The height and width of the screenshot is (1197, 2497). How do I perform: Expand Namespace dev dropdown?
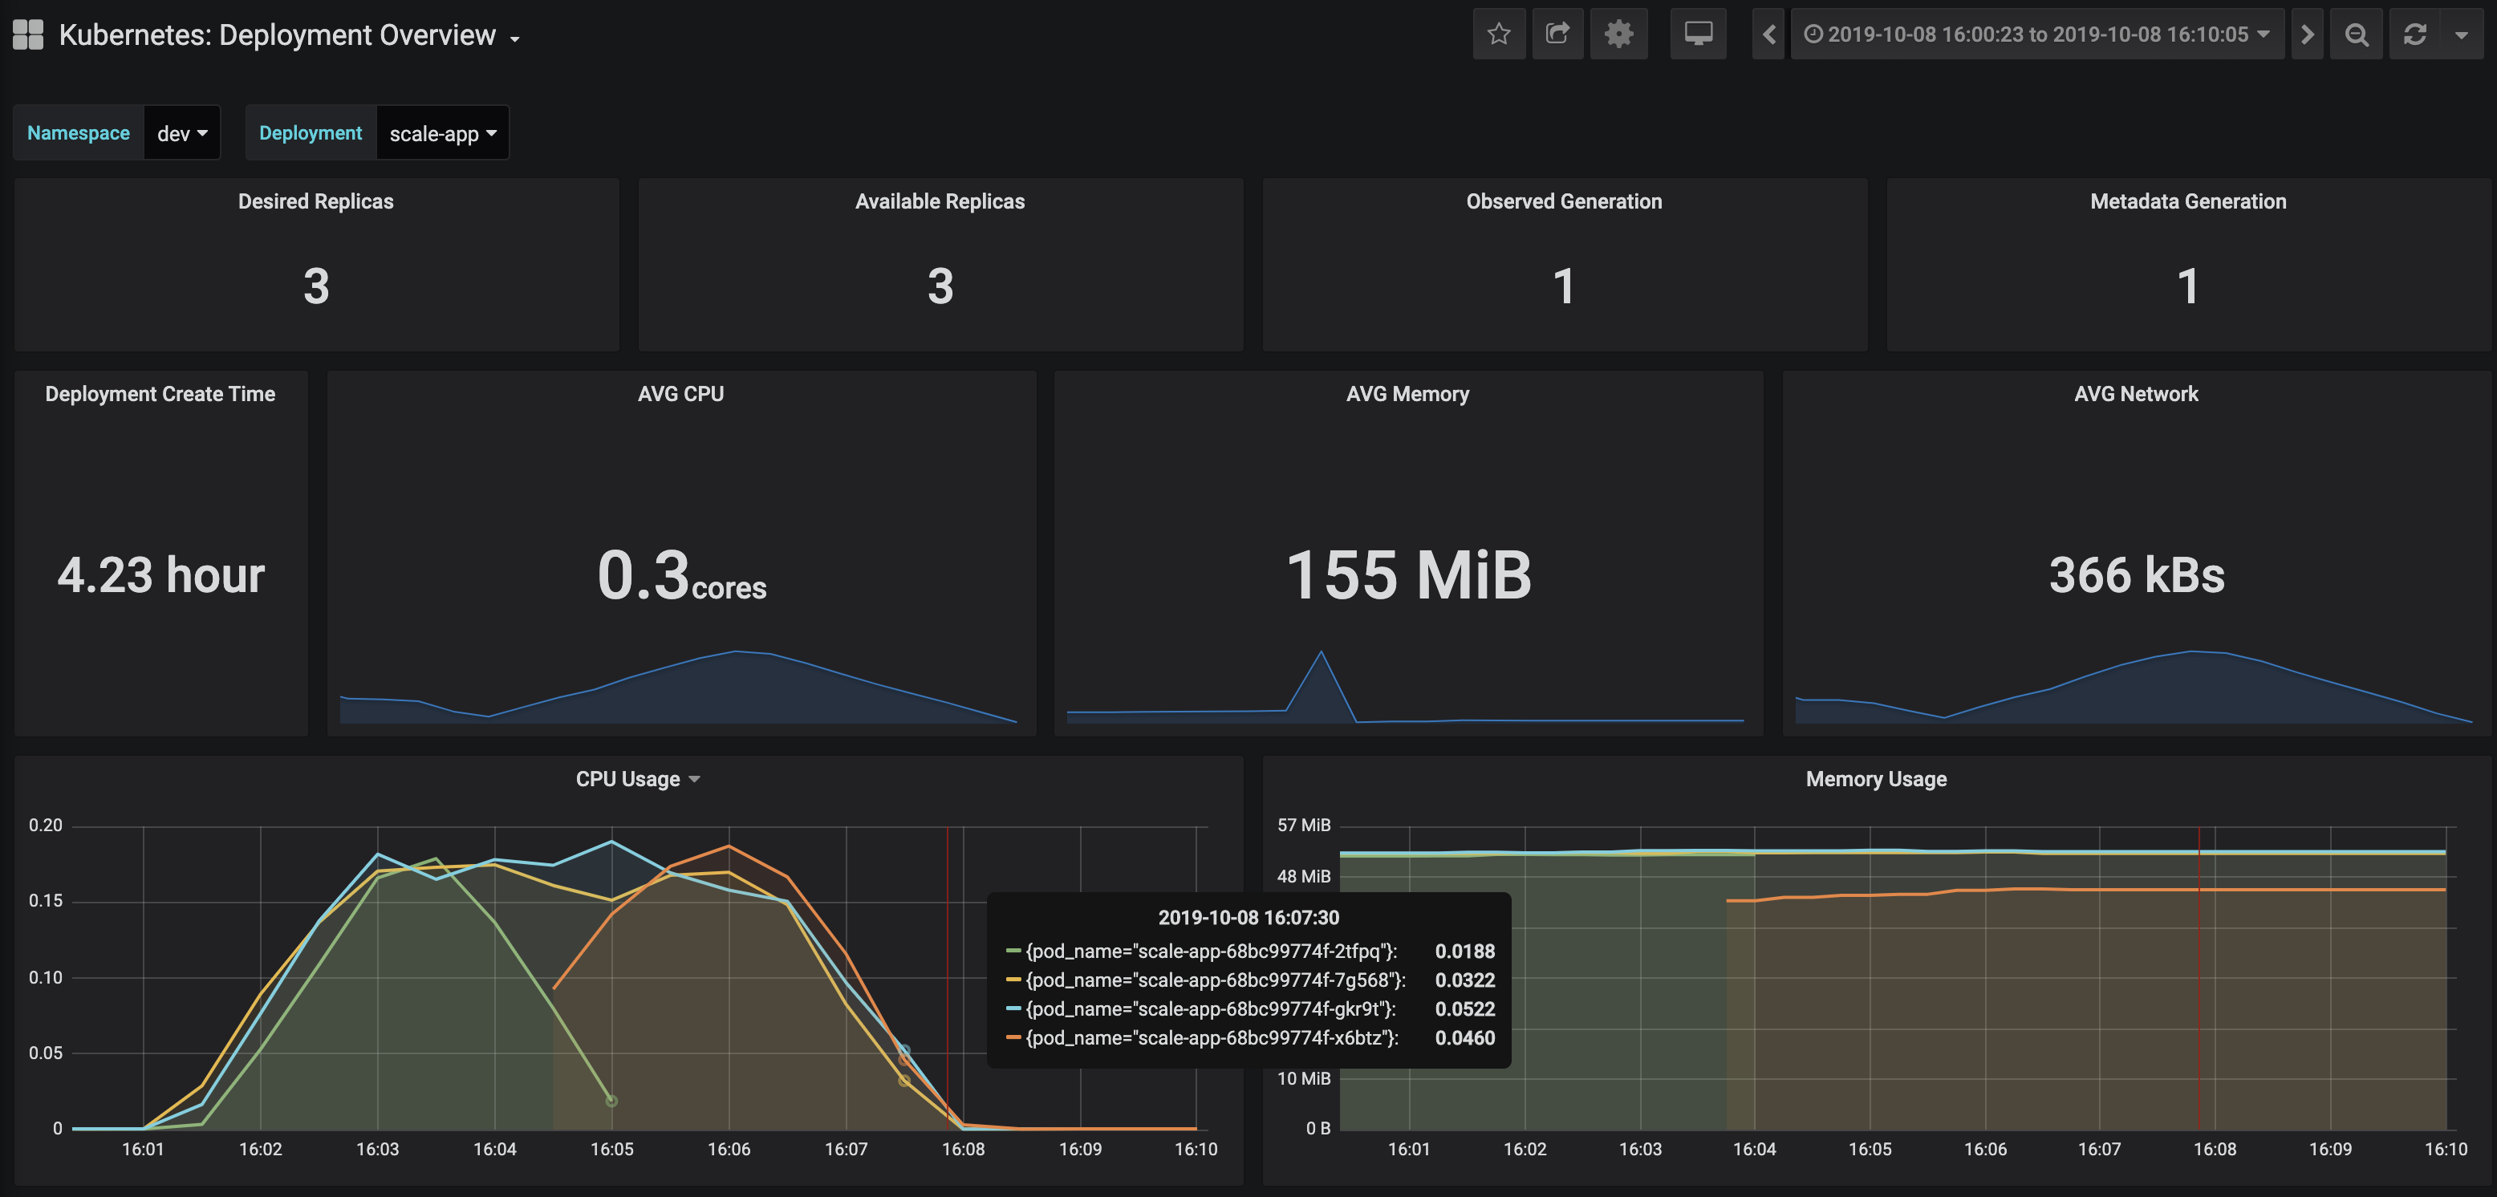(182, 134)
